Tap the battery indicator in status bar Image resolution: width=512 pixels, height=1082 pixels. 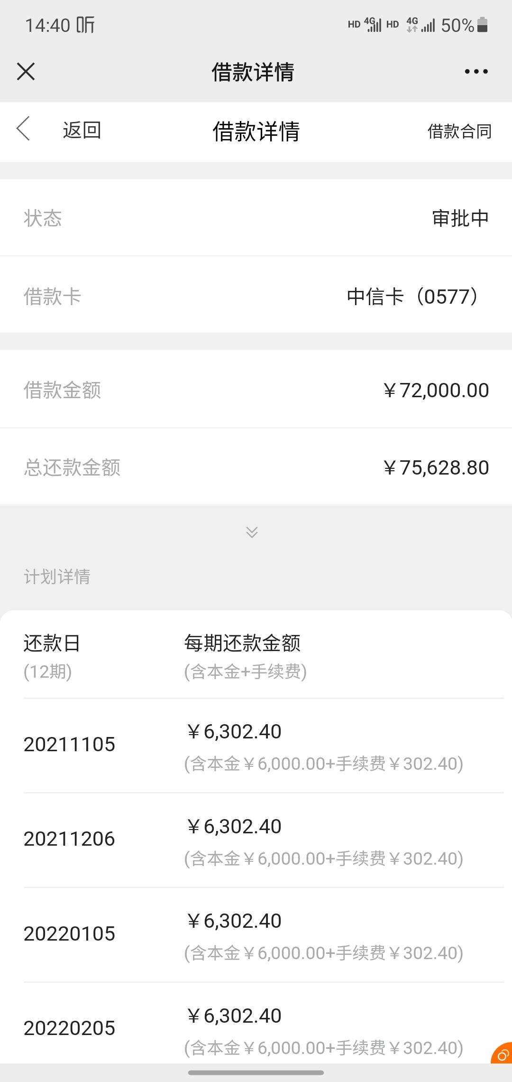tap(482, 25)
